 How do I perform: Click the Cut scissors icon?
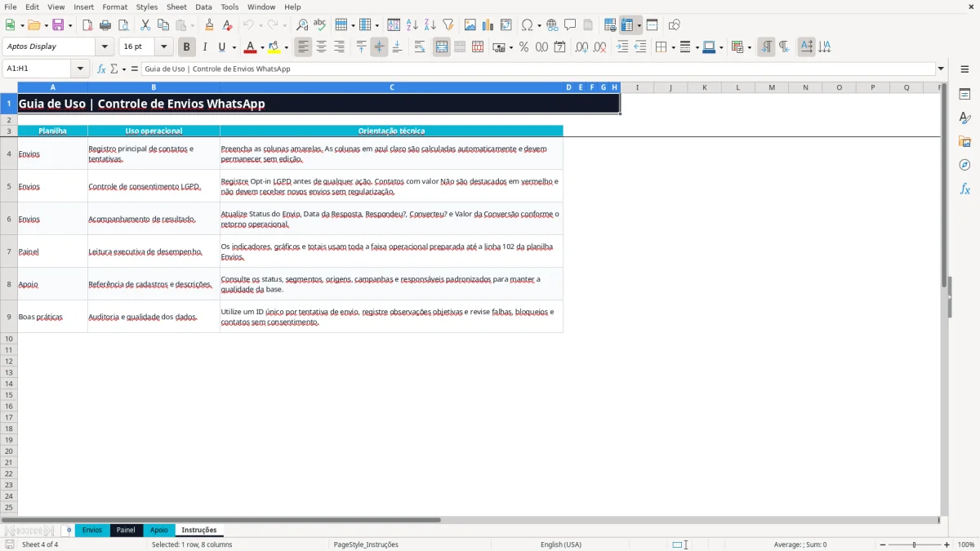pyautogui.click(x=145, y=25)
